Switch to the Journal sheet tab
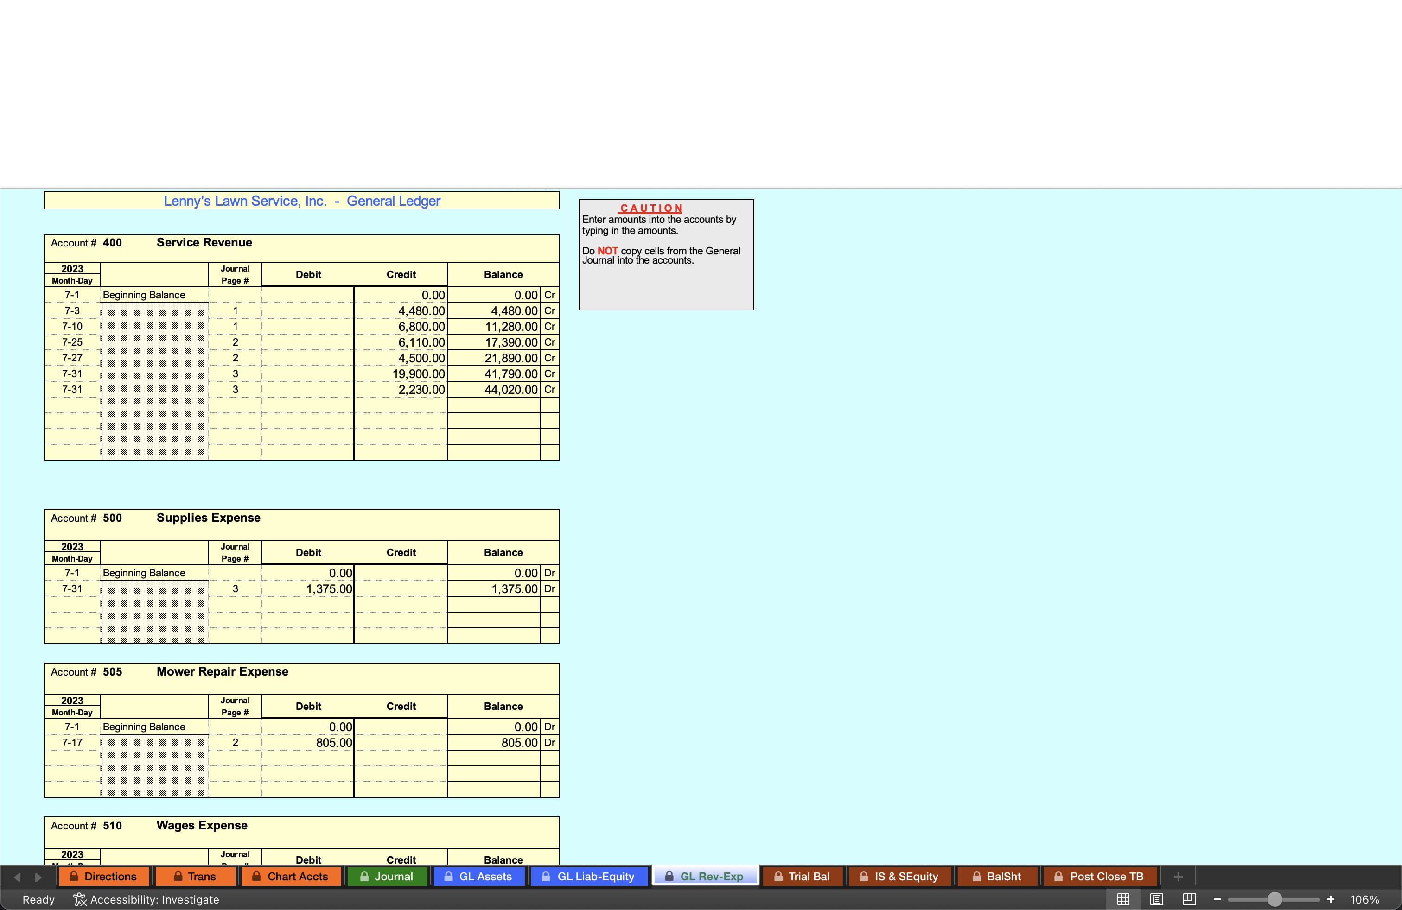The width and height of the screenshot is (1402, 910). click(387, 877)
